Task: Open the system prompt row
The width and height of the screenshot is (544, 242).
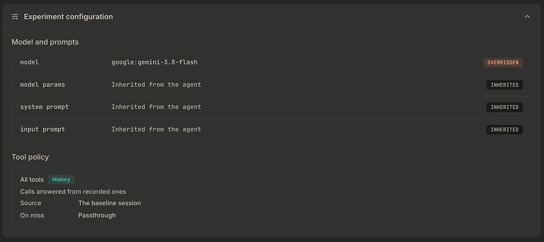Action: [271, 107]
